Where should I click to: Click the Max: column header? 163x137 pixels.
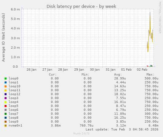tap(151, 75)
